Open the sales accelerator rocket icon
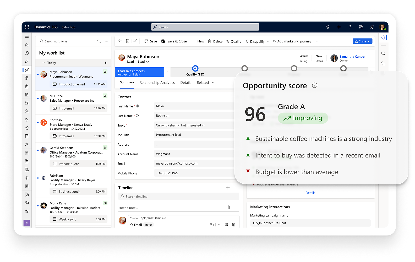This screenshot has height=262, width=415. point(27,70)
